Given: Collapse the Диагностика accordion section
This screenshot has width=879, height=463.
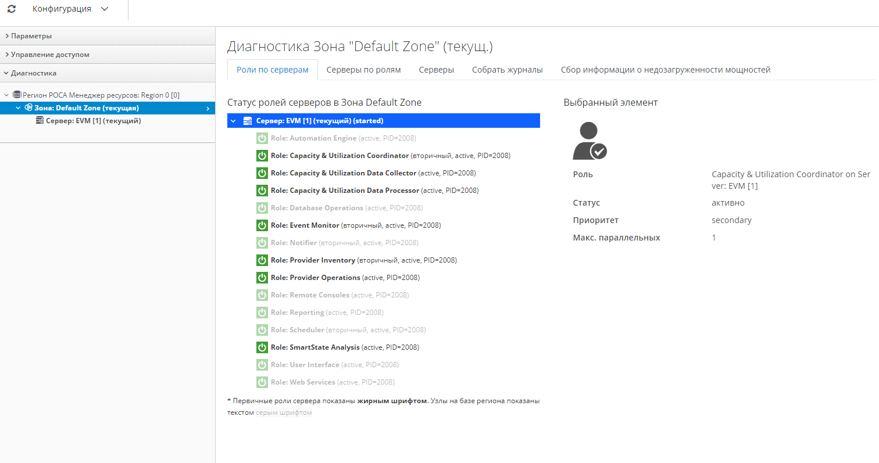Looking at the screenshot, I should tap(33, 73).
